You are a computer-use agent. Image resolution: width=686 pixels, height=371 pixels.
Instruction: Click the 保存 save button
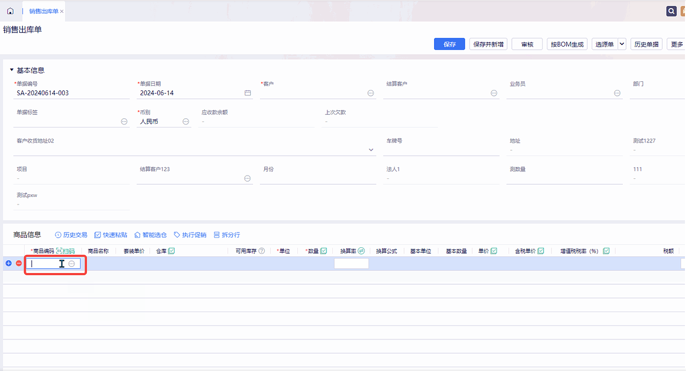(x=449, y=44)
